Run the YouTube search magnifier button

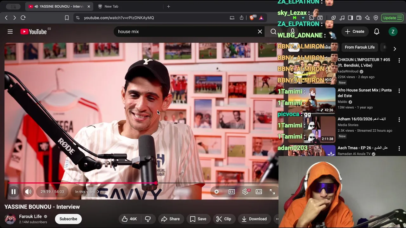[273, 31]
